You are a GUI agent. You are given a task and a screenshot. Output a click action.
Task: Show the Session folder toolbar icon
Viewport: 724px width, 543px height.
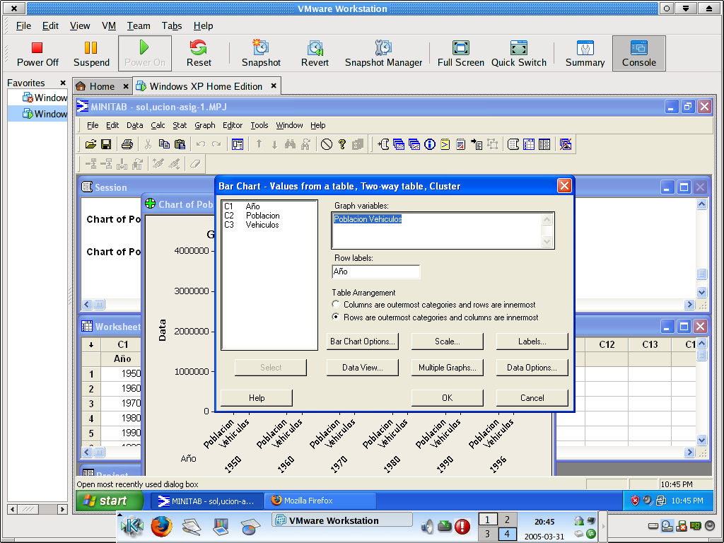(383, 144)
